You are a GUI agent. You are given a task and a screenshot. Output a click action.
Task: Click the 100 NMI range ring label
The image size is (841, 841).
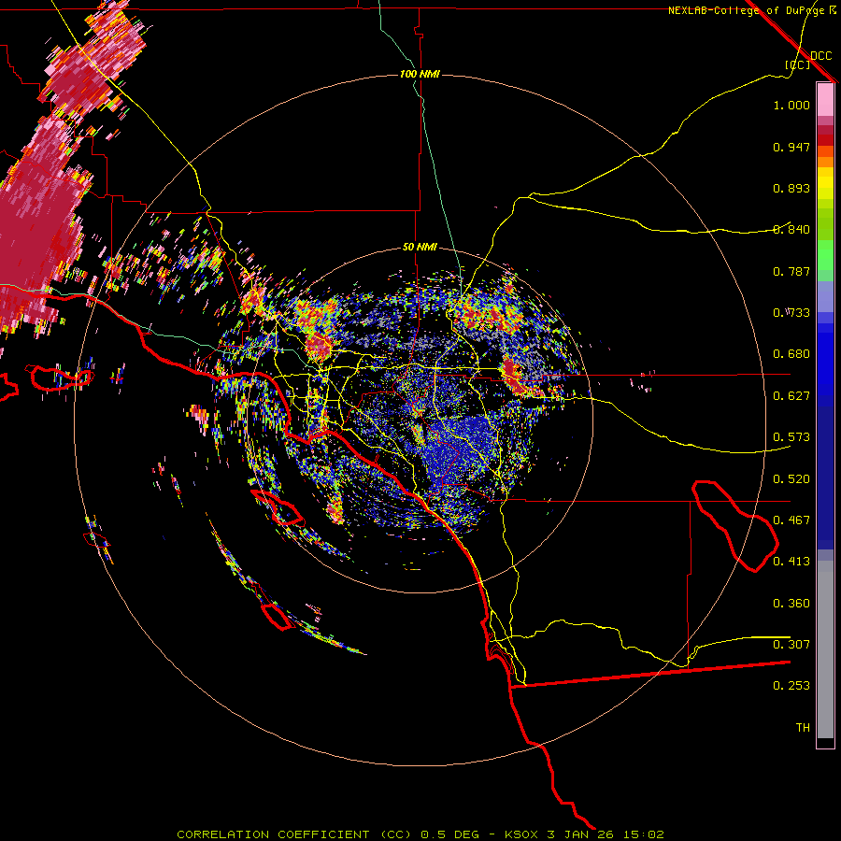420,74
